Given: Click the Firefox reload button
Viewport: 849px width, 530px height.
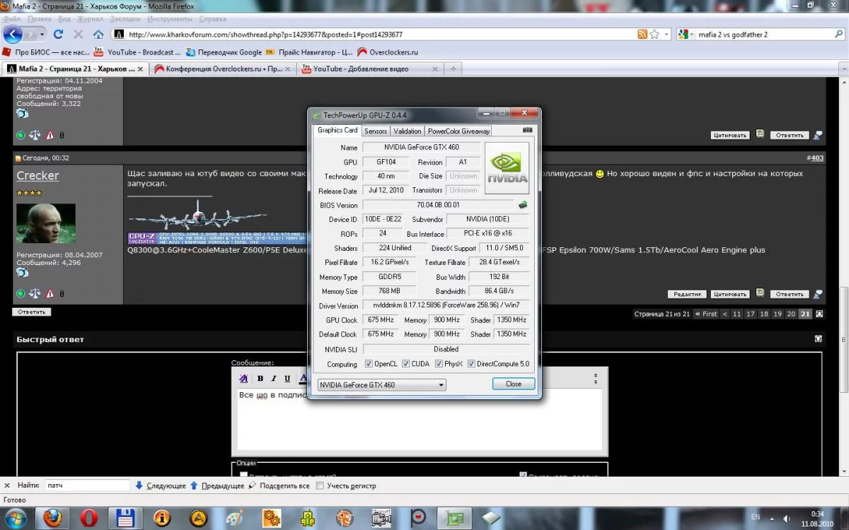Looking at the screenshot, I should (x=59, y=34).
